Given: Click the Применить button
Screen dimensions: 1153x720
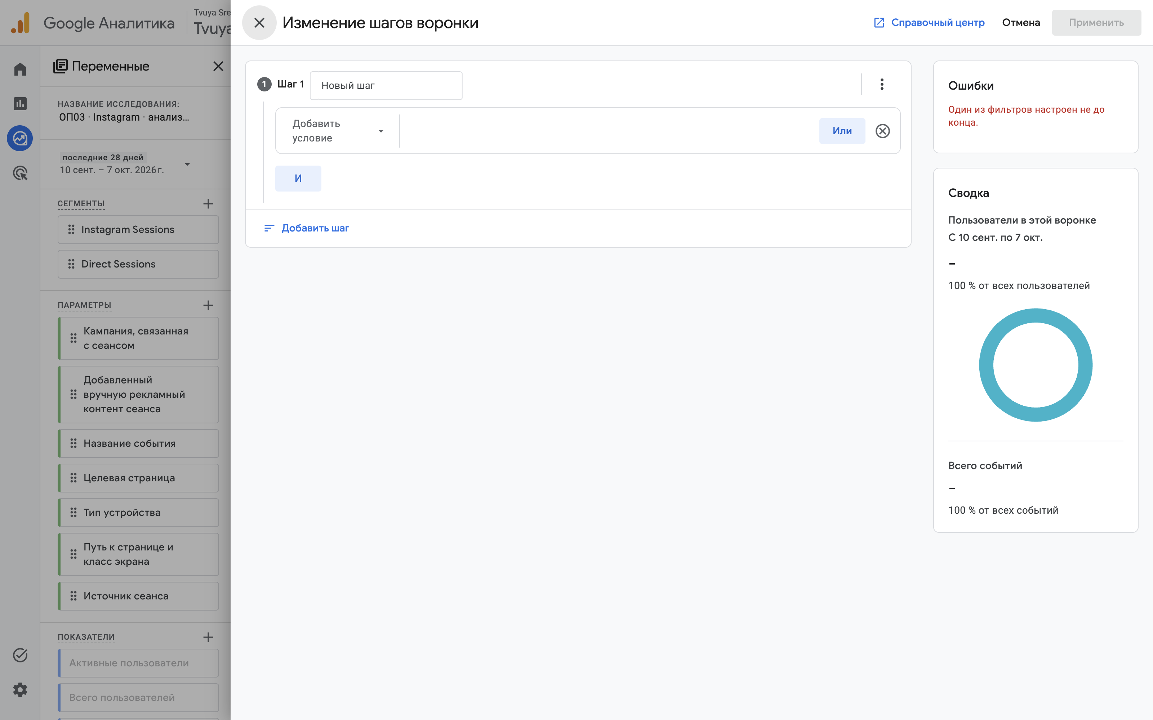Looking at the screenshot, I should 1096,22.
